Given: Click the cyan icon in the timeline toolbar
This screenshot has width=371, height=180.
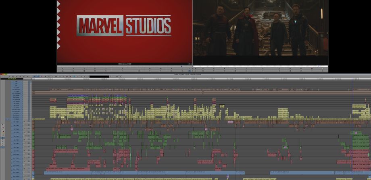Looking at the screenshot, I should pos(74,77).
